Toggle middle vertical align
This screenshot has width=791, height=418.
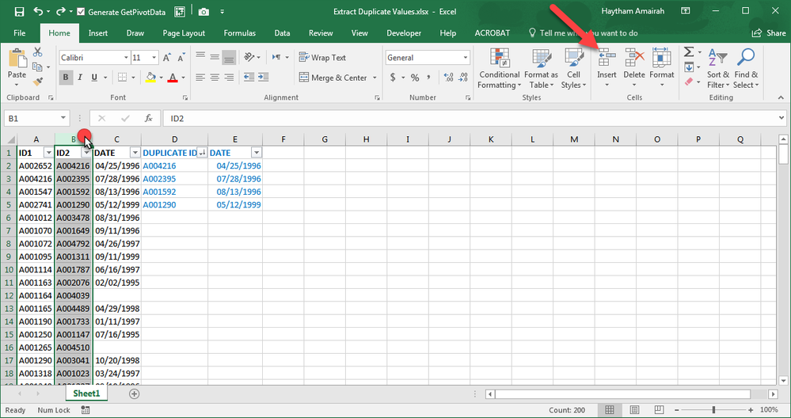(x=215, y=58)
